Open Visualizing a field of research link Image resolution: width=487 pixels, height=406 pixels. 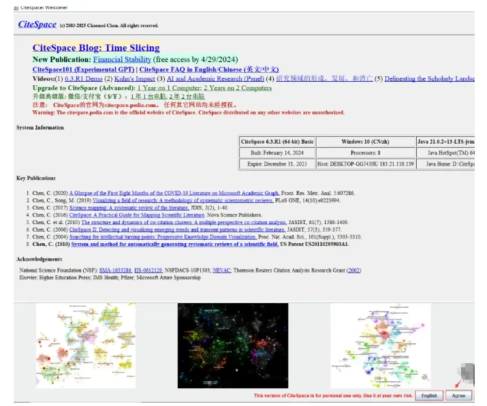pyautogui.click(x=183, y=200)
